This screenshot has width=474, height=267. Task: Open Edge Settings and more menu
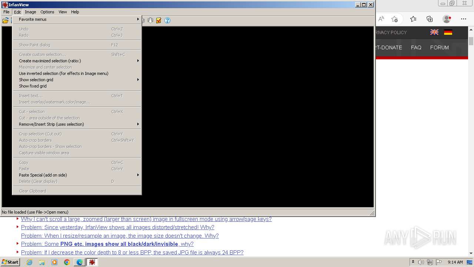tap(464, 19)
